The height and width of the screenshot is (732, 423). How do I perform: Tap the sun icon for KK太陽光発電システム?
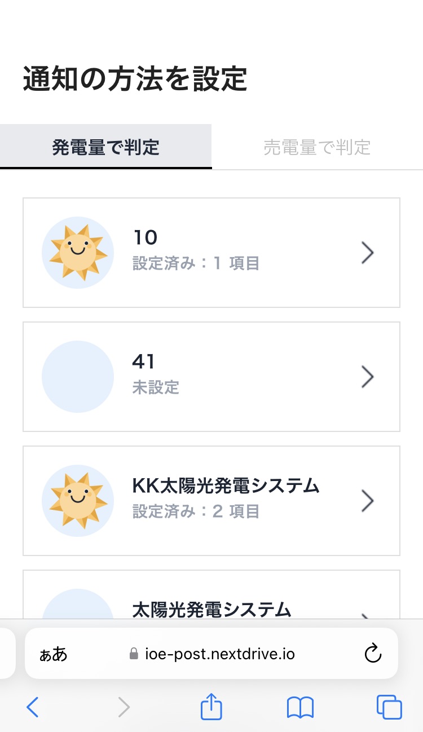(78, 501)
